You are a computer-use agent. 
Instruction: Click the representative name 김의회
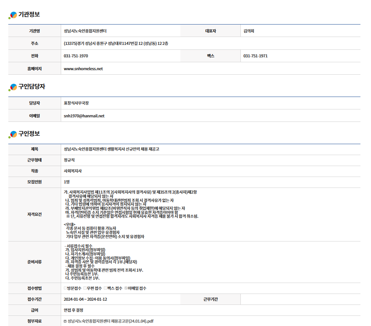(x=249, y=31)
